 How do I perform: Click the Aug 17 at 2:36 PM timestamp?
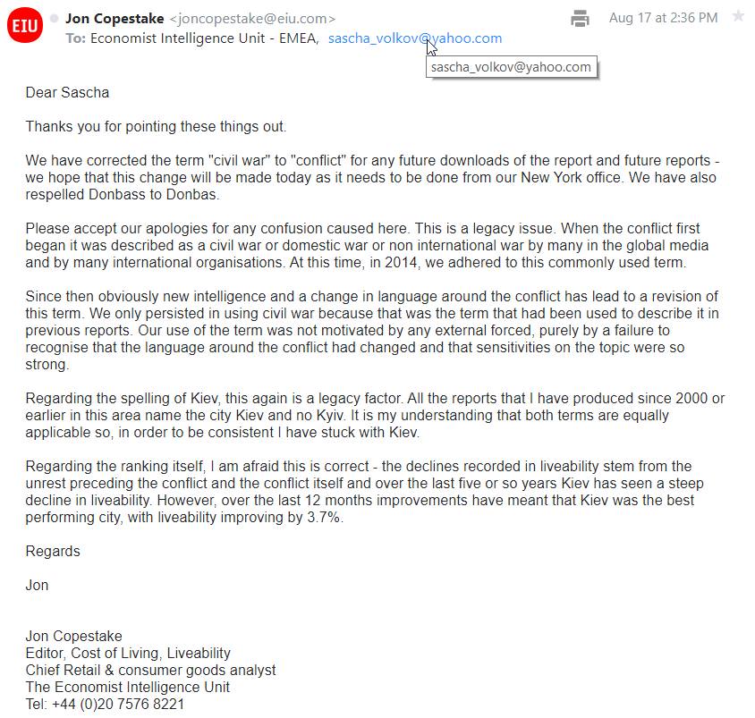(663, 18)
